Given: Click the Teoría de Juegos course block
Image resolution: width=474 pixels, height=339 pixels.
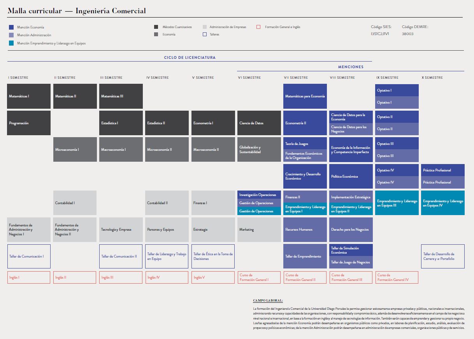Looking at the screenshot, I should 305,143.
